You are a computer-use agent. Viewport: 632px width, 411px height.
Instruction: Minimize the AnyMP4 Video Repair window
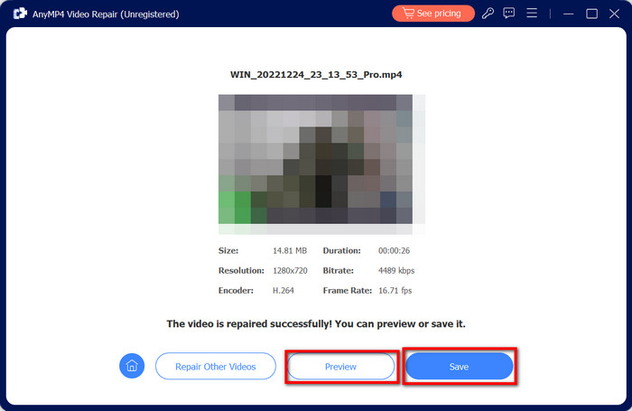tap(568, 14)
